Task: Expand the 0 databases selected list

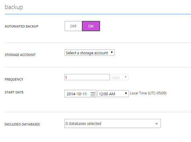Action: coord(113,123)
